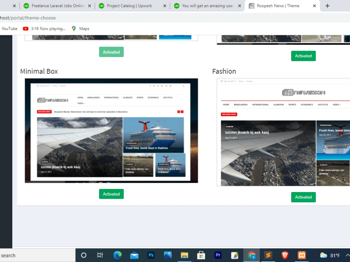Open the '3:16 Now playing' bookmark
This screenshot has height=262, width=350.
(x=44, y=29)
